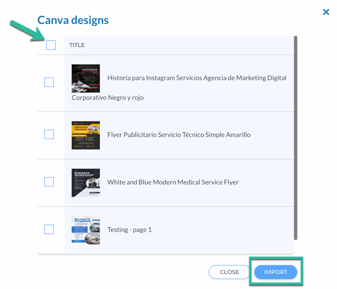
Task: Click the Historia para Instagram Servicios title
Action: point(197,78)
